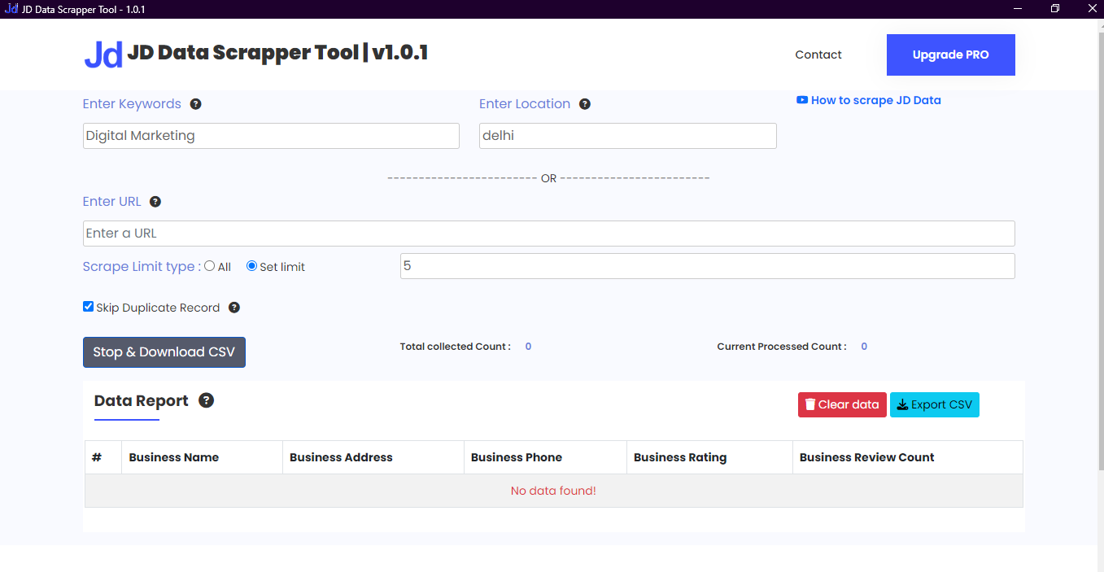Click the Data Report heading
This screenshot has width=1104, height=572.
[x=142, y=400]
